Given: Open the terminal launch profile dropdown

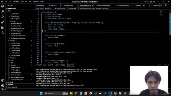Looking at the screenshot, I should click(x=160, y=65).
